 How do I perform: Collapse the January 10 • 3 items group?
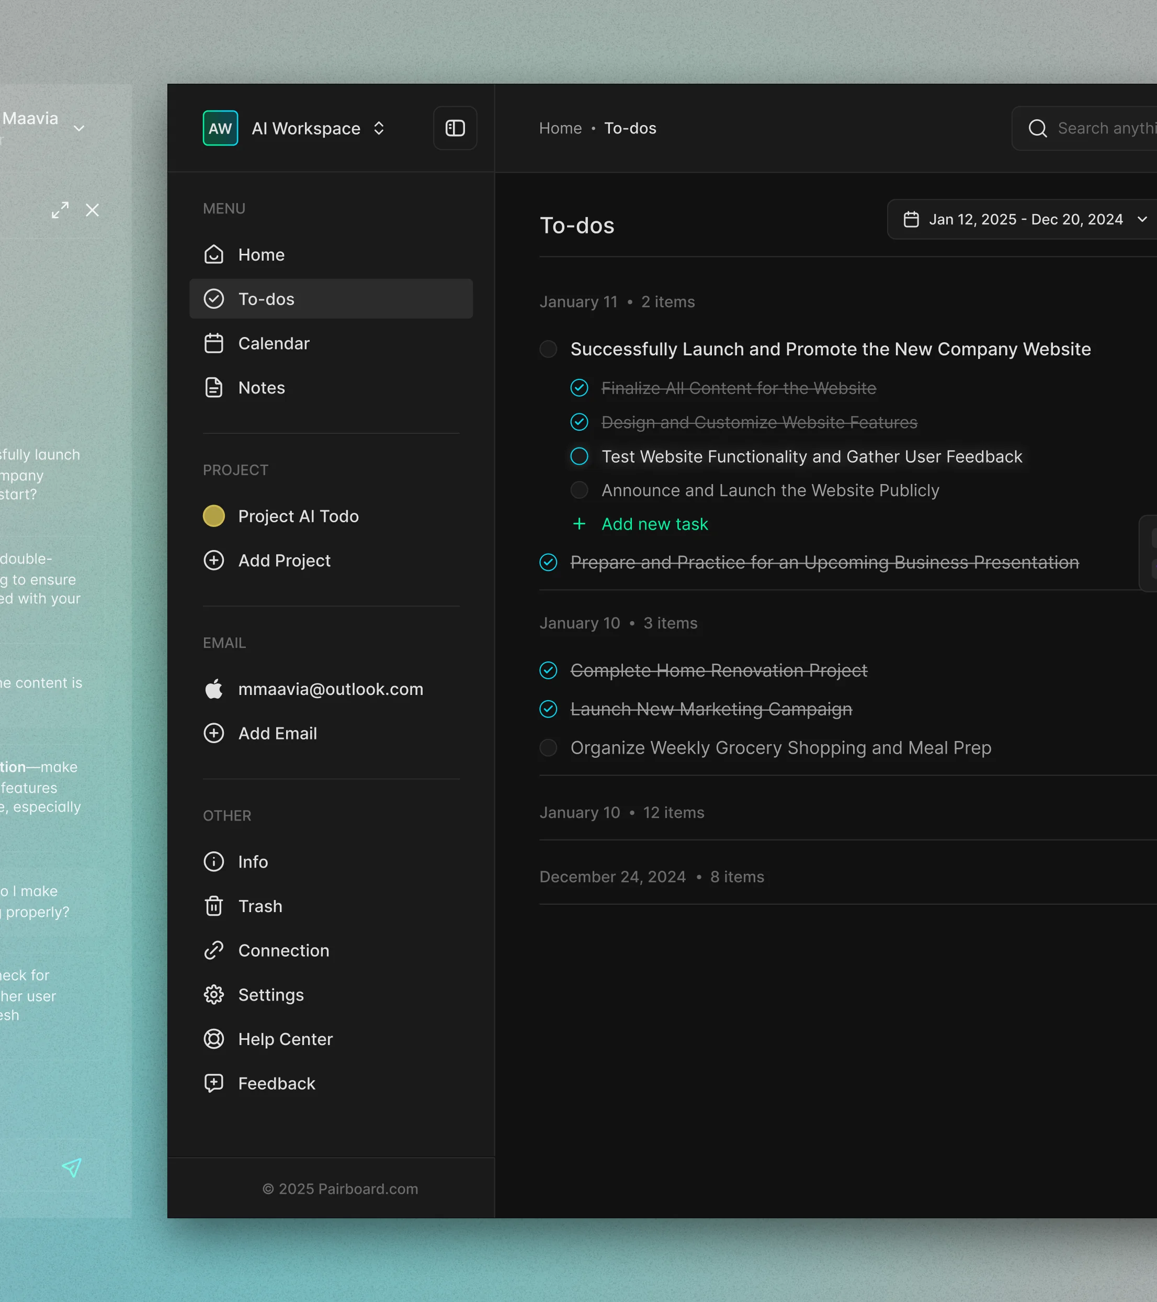tap(618, 623)
